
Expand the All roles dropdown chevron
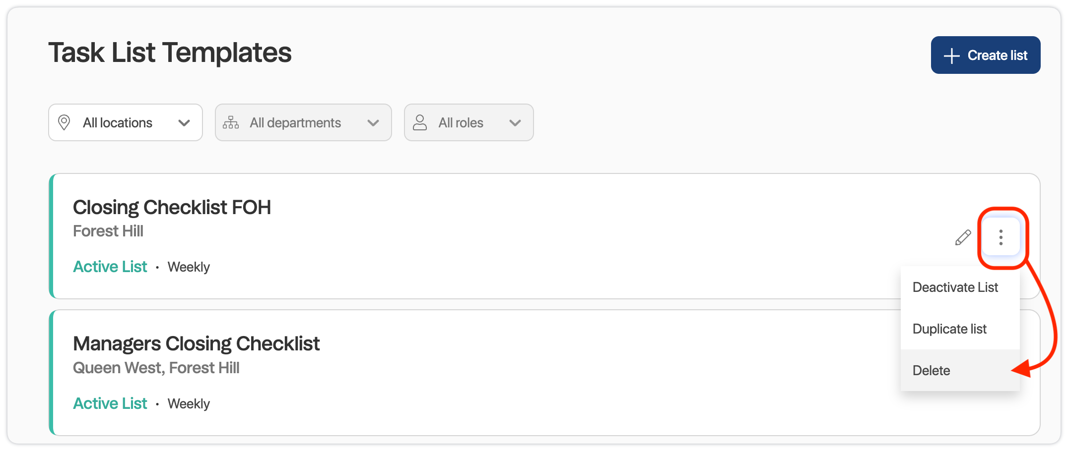[x=515, y=123]
